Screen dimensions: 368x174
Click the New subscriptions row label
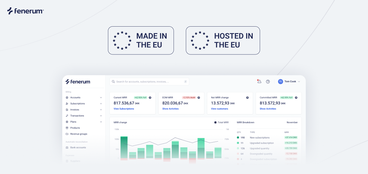(260, 138)
